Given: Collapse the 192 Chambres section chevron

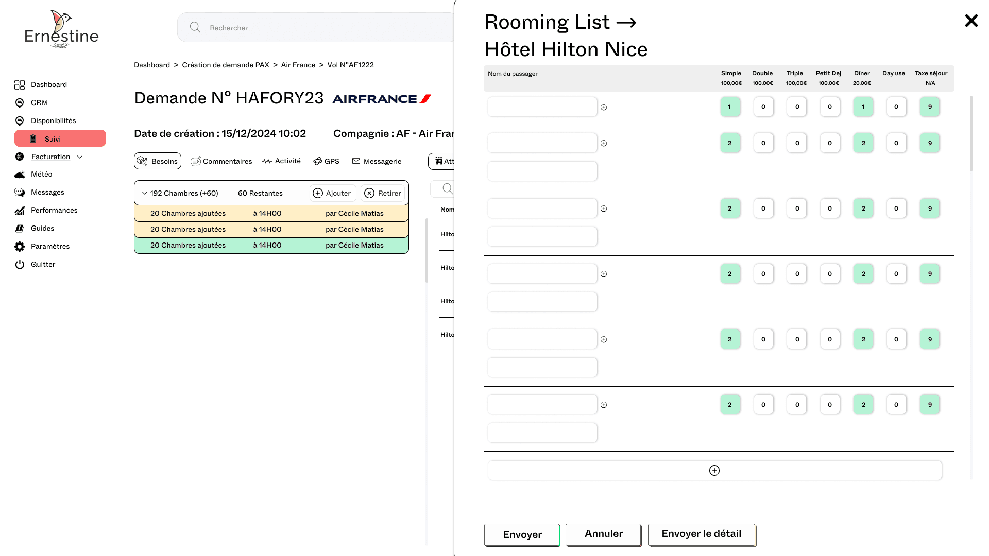Looking at the screenshot, I should click(x=145, y=194).
